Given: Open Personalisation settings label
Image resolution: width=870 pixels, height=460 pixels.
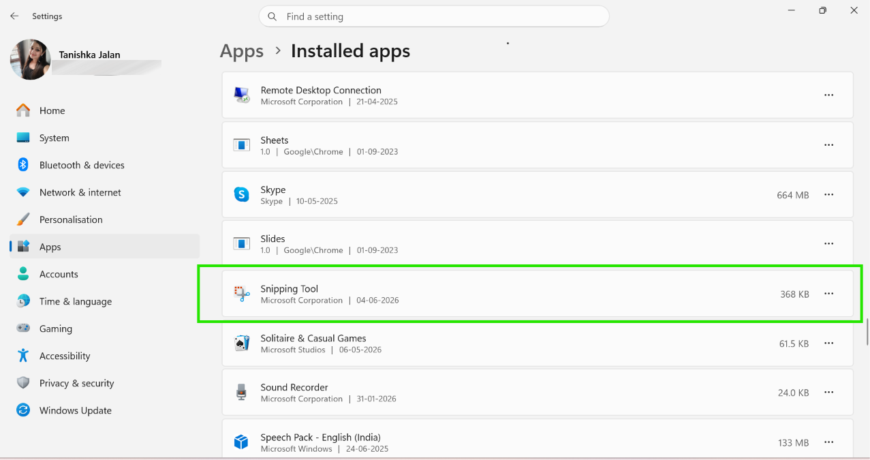Looking at the screenshot, I should click(71, 219).
